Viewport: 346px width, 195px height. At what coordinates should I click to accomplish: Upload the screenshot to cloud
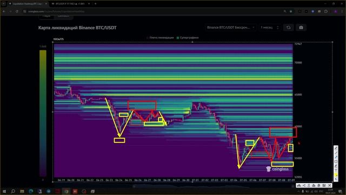point(299,185)
